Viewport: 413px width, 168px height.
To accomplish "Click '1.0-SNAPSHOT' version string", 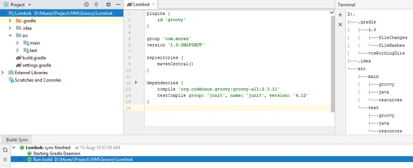I will (186, 45).
